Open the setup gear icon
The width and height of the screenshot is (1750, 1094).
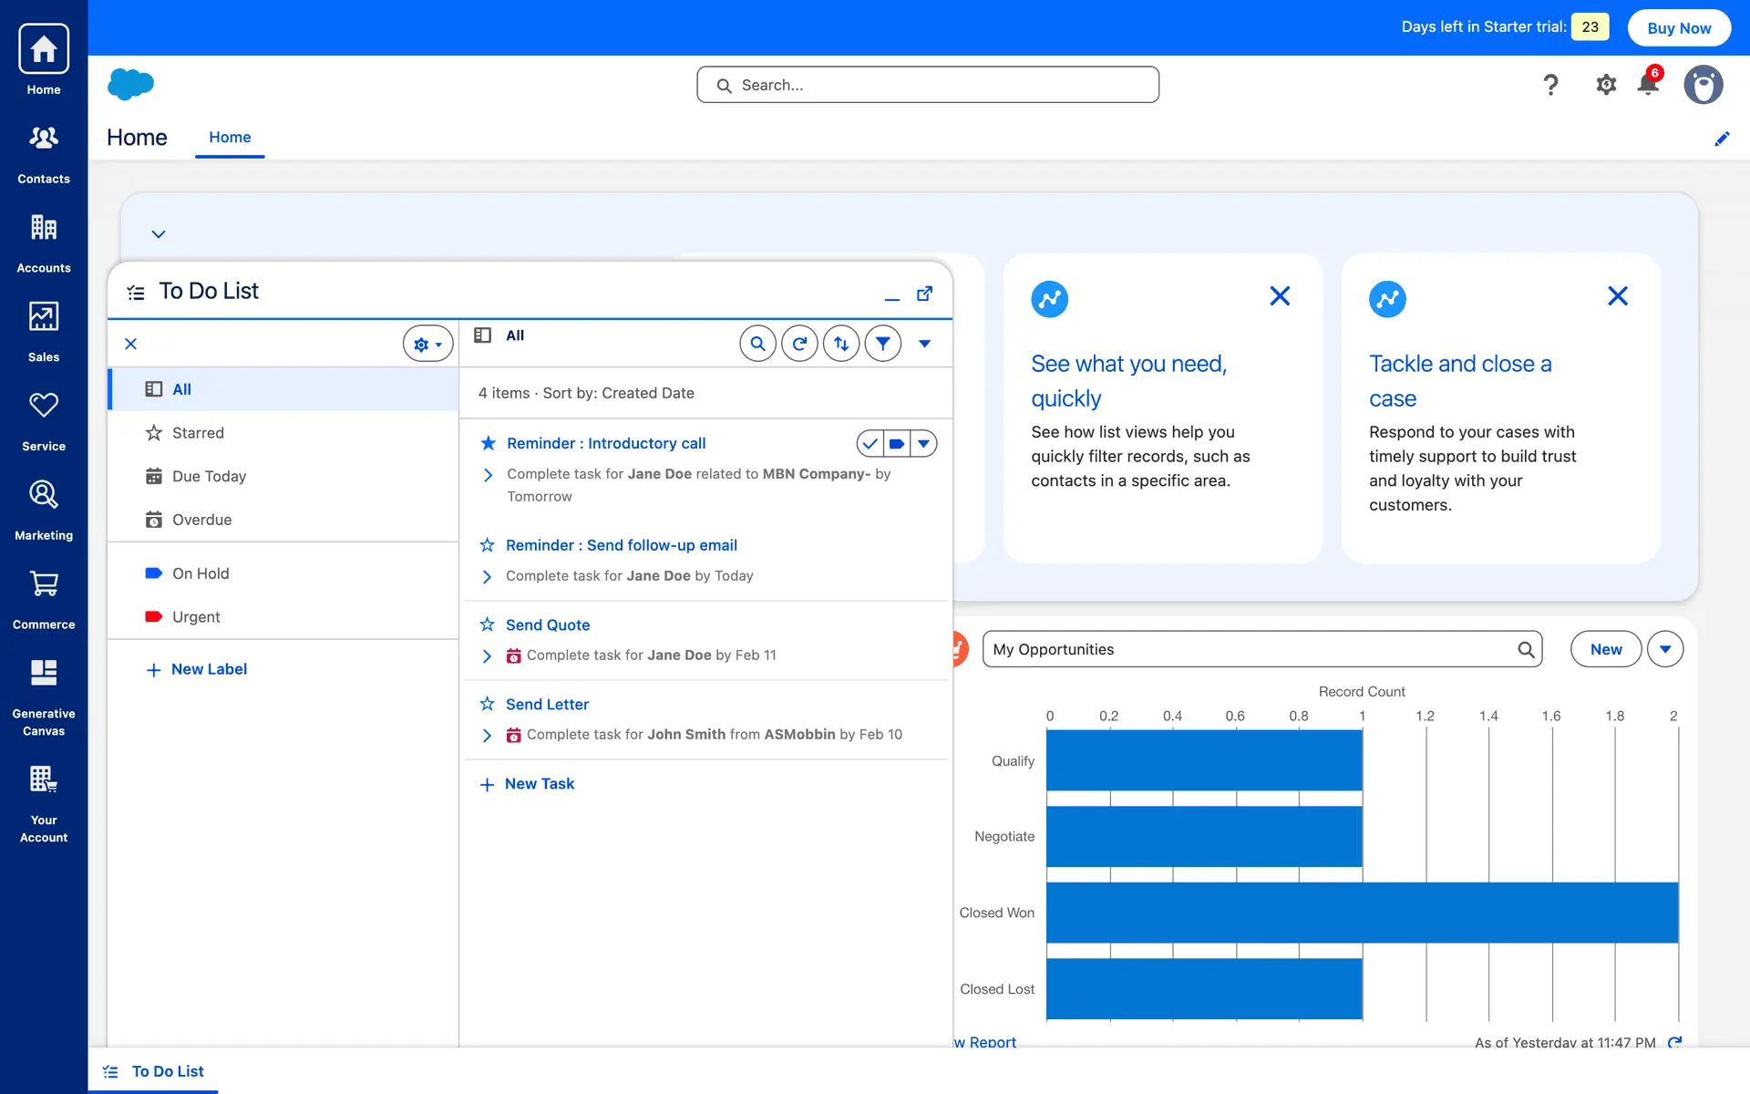pyautogui.click(x=1605, y=85)
